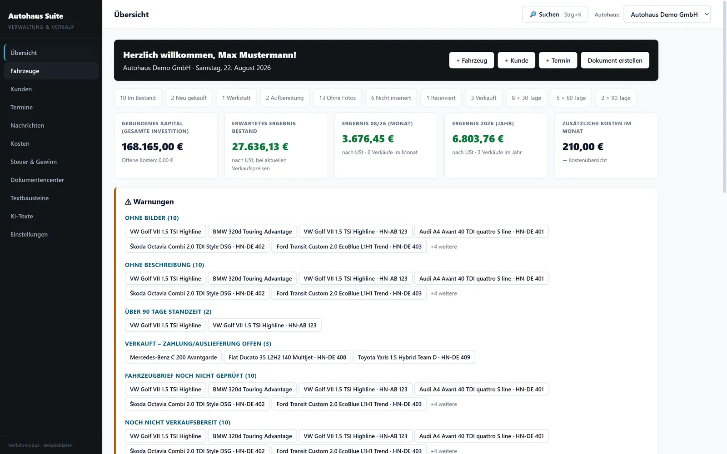727x454 pixels.
Task: Filter by 10 Im Bestand chip
Action: coord(138,98)
